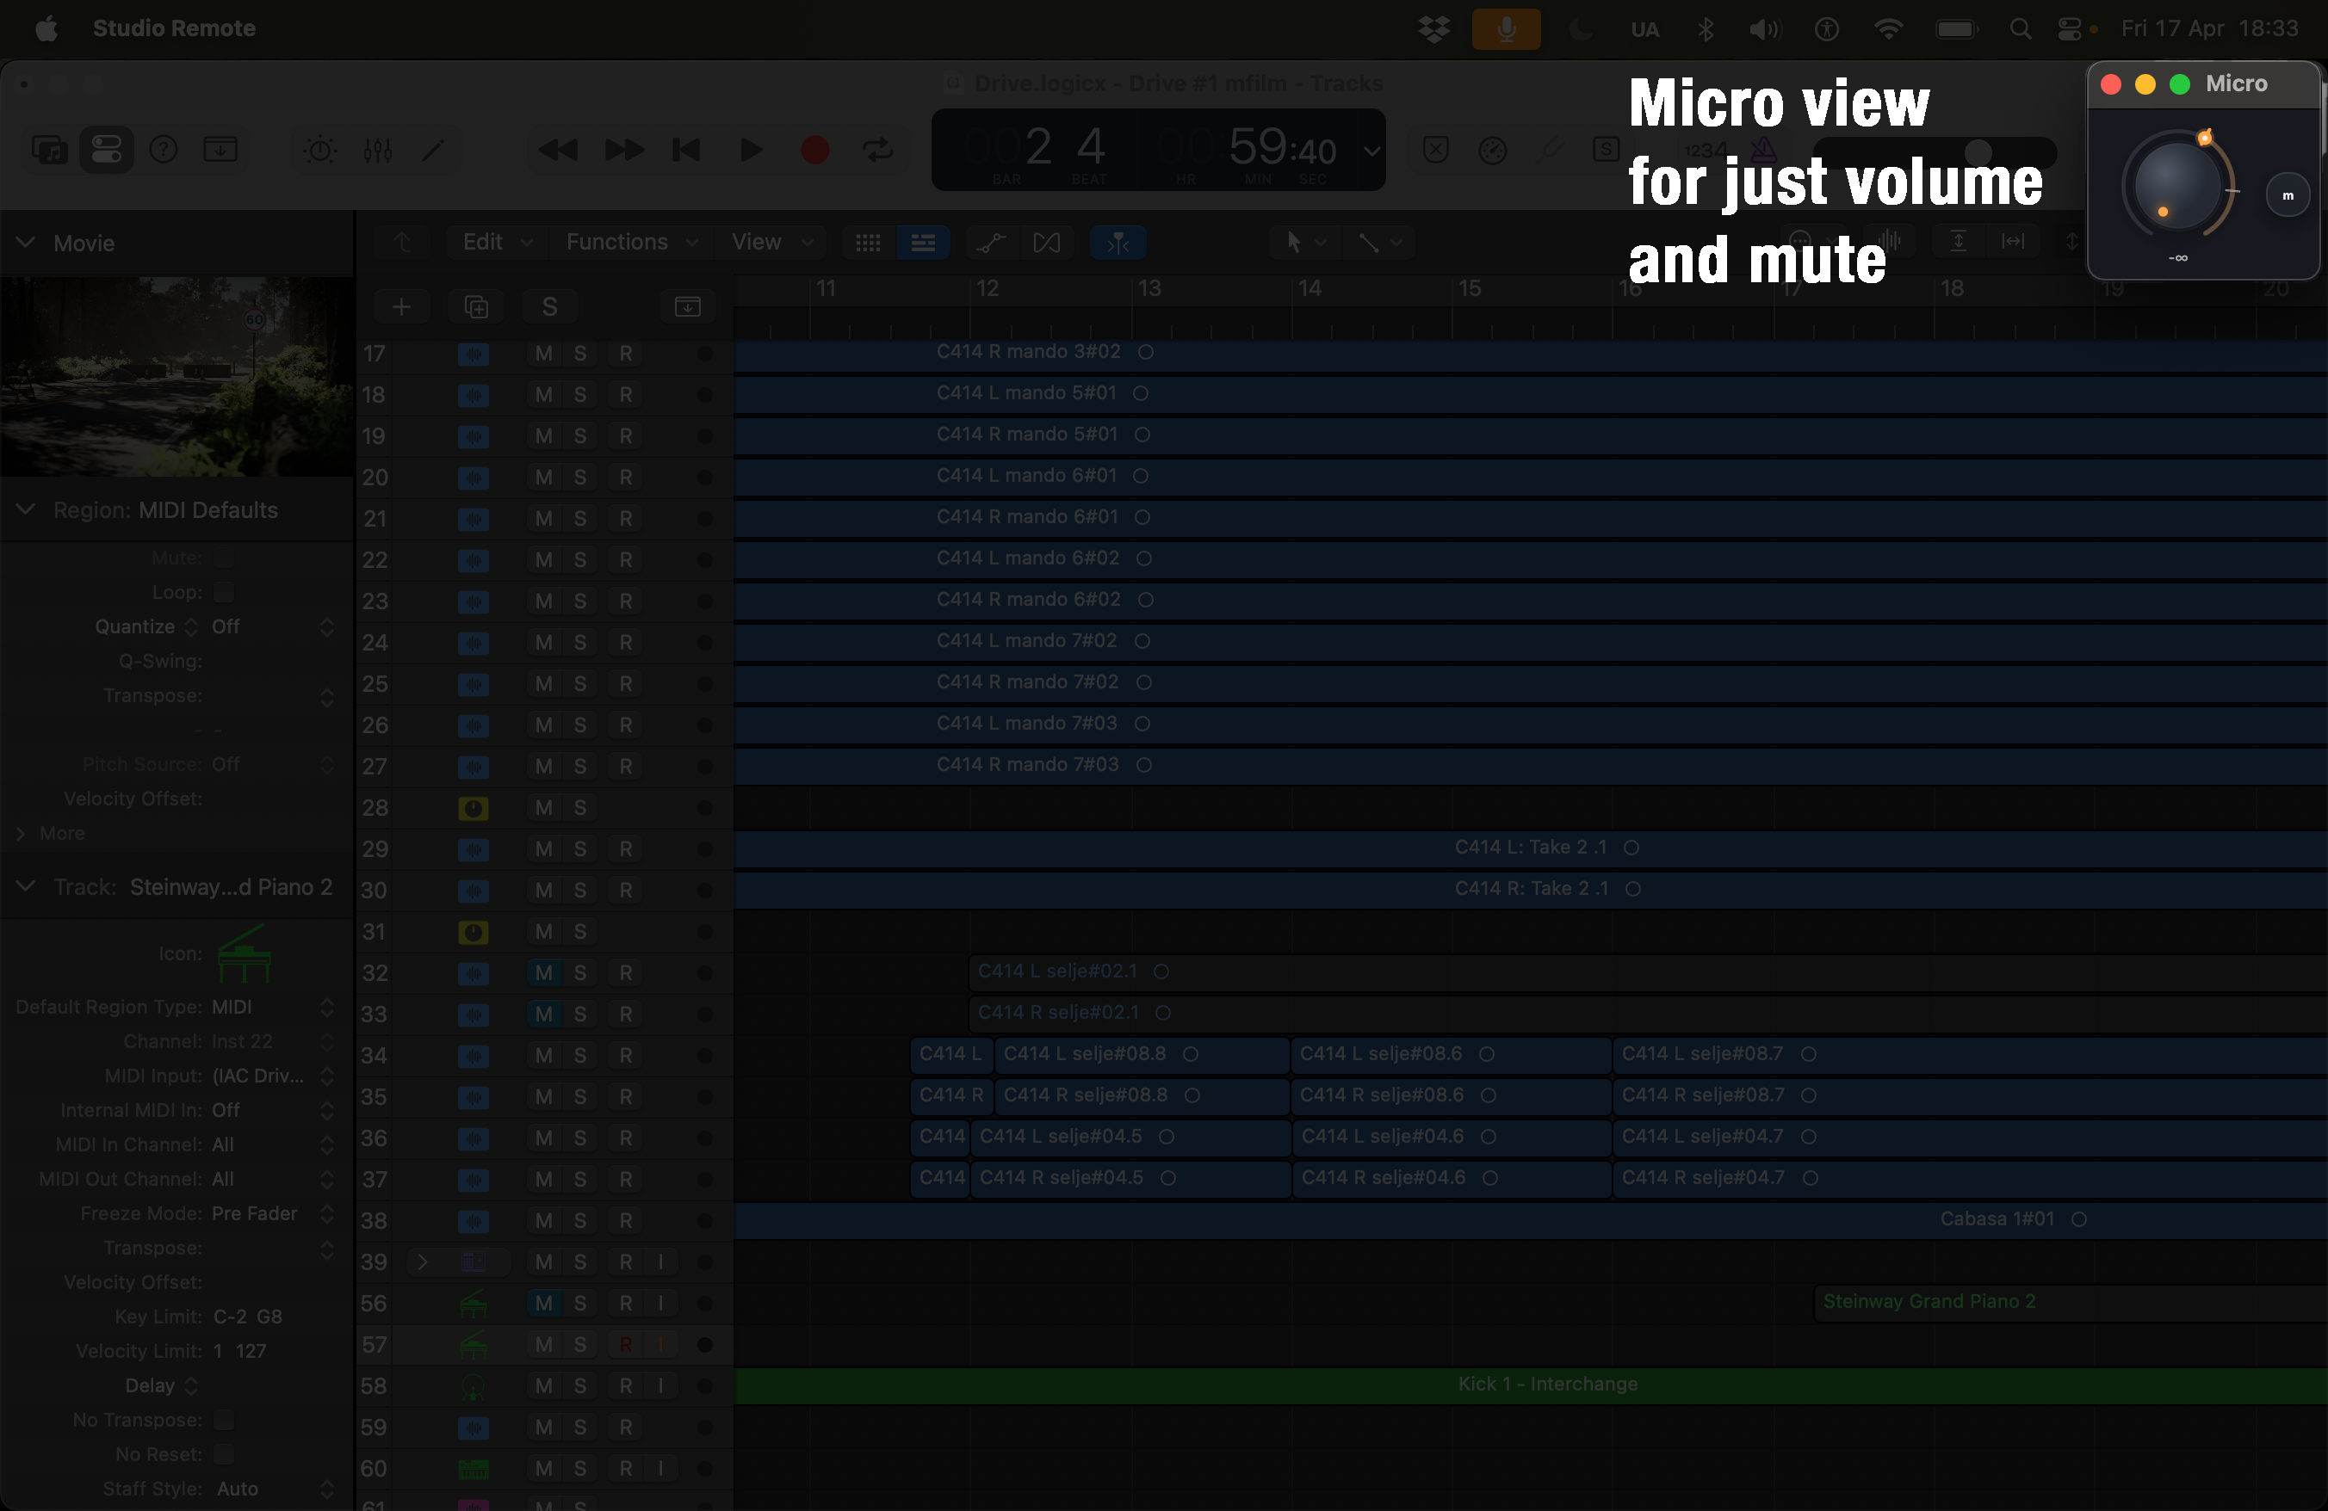Collapse the Region: MIDI Defaults section
Screen dimensions: 2328x1511
point(26,509)
